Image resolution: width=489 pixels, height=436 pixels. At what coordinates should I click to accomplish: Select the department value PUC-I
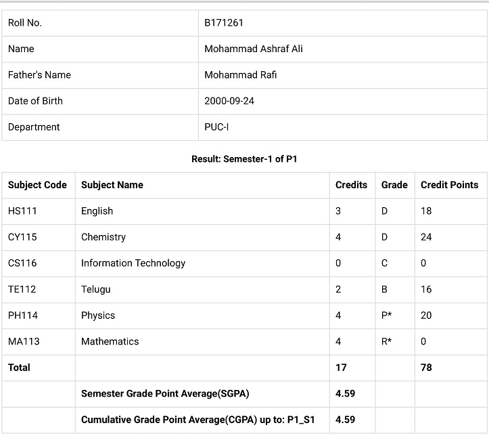(217, 127)
